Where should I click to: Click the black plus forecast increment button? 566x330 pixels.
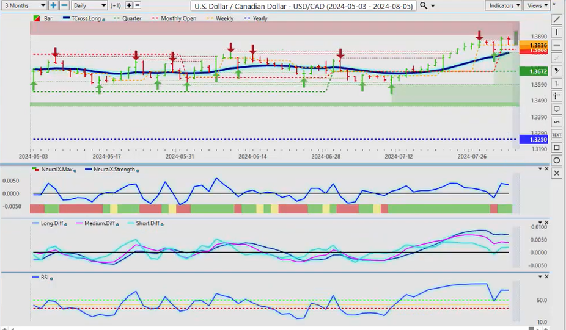[128, 5]
